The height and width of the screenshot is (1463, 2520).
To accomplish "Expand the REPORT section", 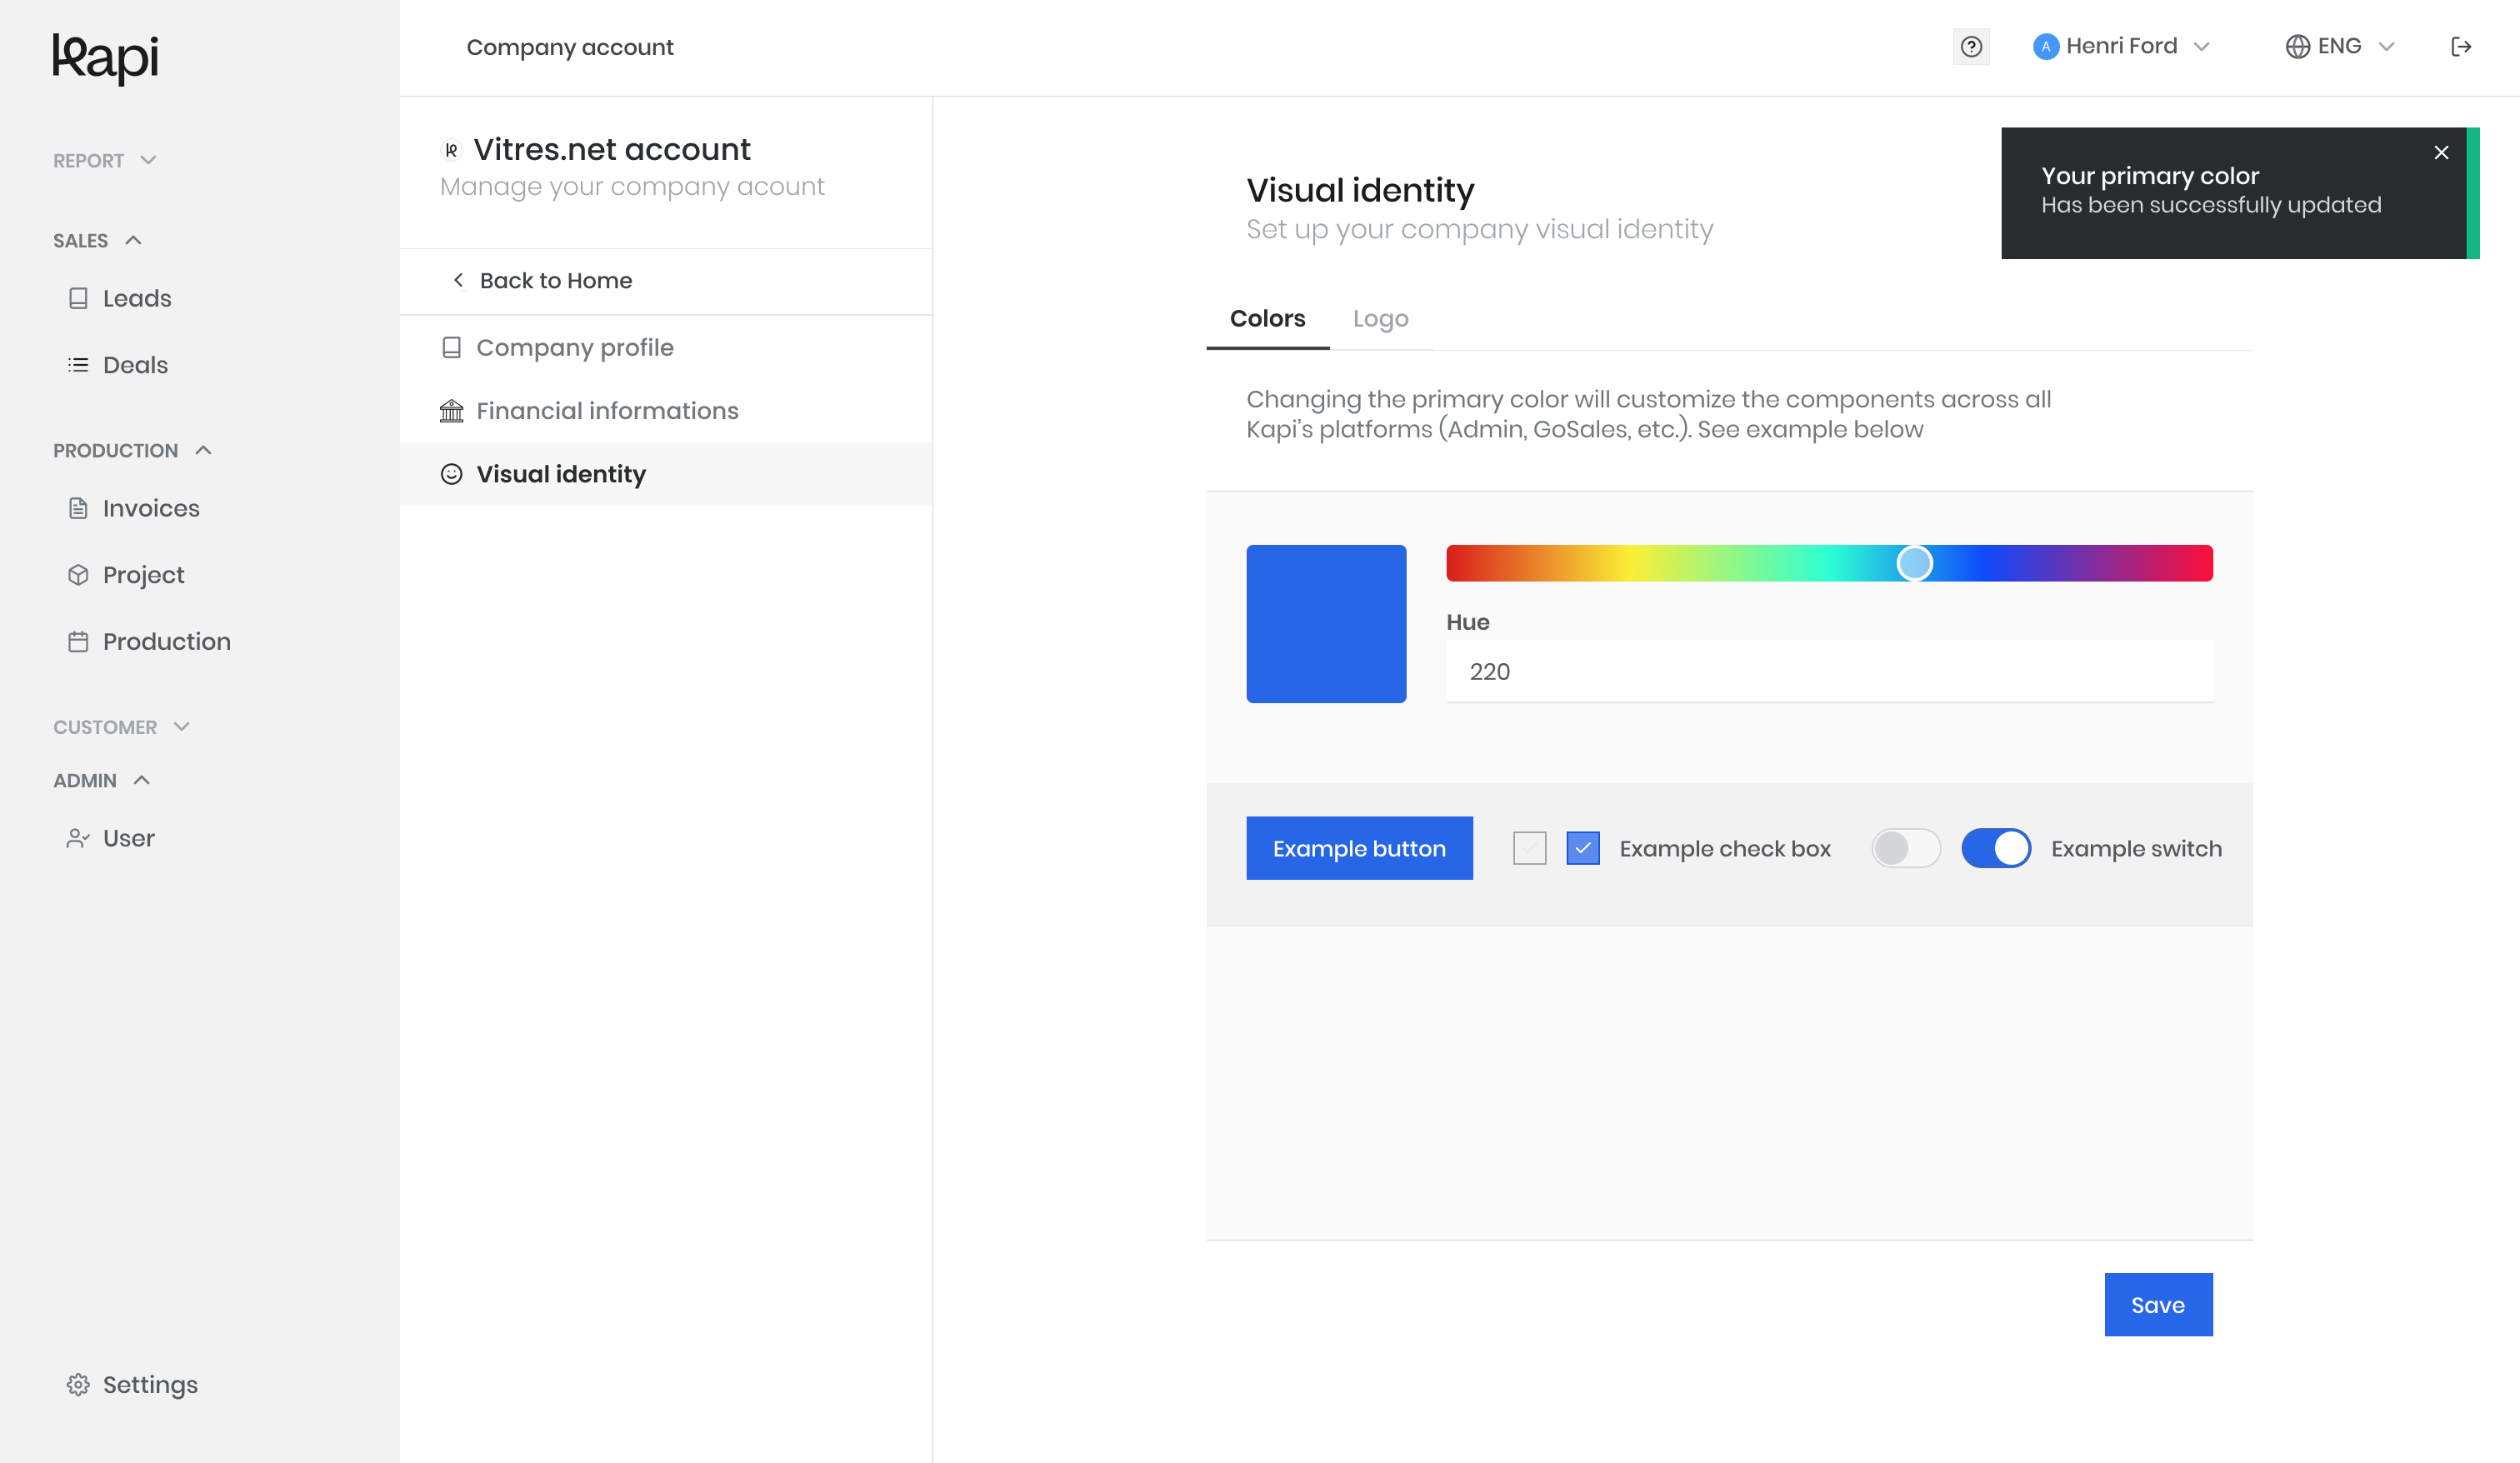I will [x=105, y=160].
